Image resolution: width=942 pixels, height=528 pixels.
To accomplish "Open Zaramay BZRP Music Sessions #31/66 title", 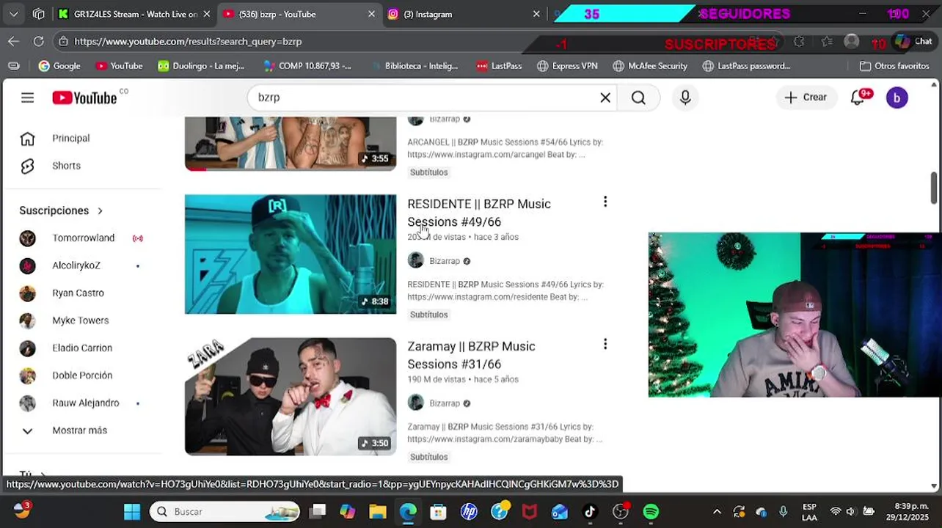I will click(x=471, y=355).
